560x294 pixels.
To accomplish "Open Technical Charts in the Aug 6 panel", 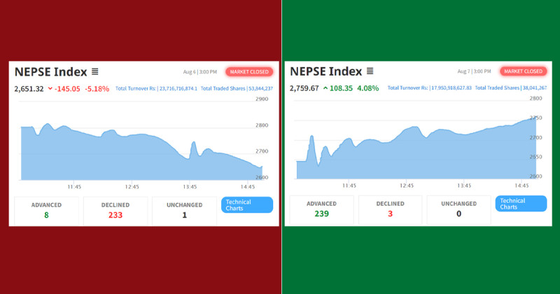I will point(246,205).
